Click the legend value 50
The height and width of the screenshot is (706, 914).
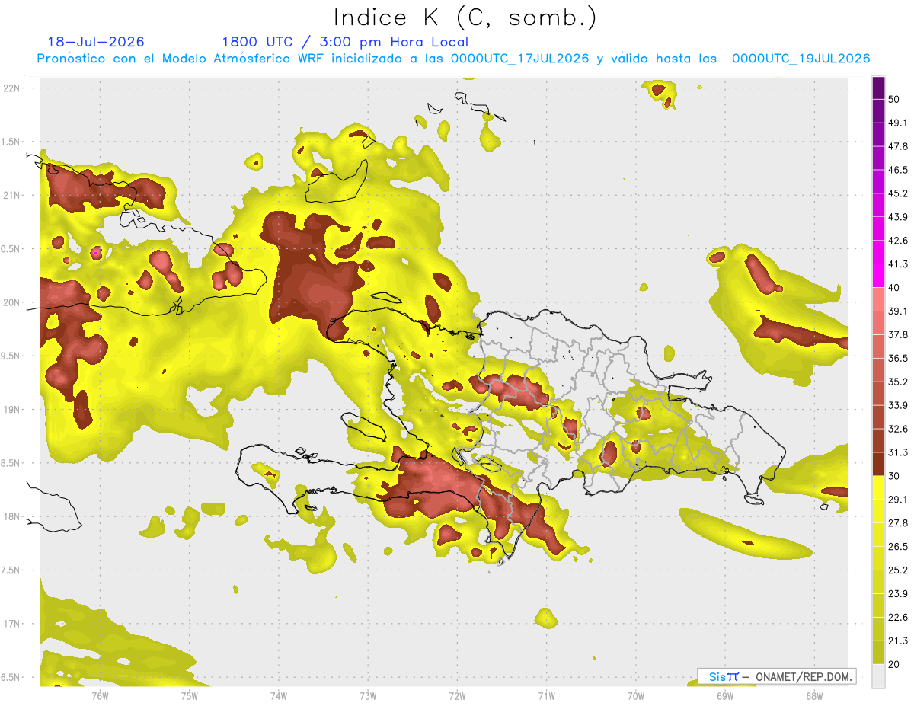[896, 99]
